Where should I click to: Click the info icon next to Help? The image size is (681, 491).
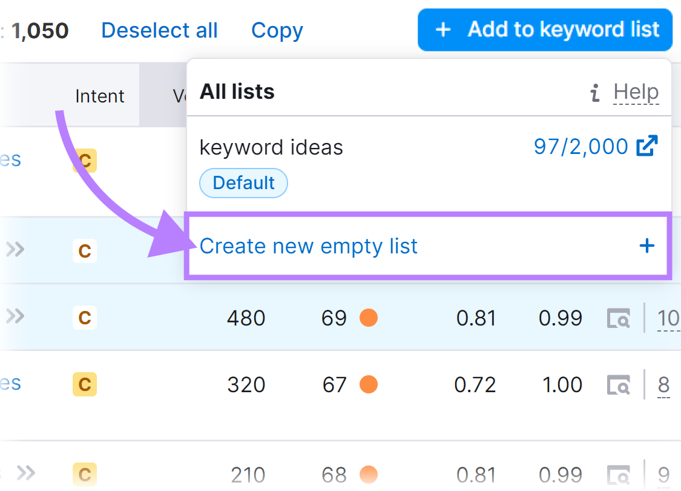(x=594, y=92)
